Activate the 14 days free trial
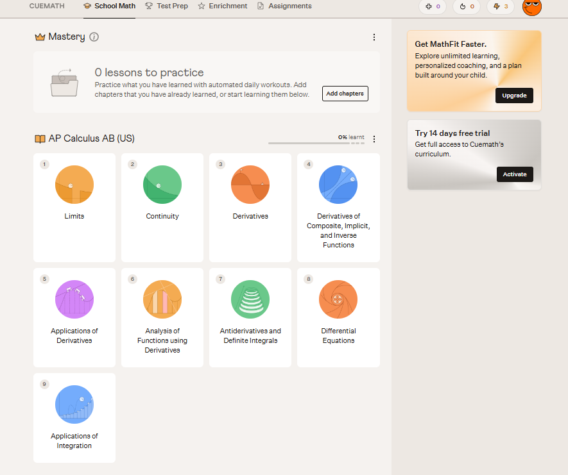This screenshot has width=568, height=475. tap(515, 174)
